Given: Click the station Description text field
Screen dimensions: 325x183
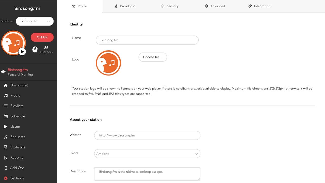Looking at the screenshot, I should (147, 174).
